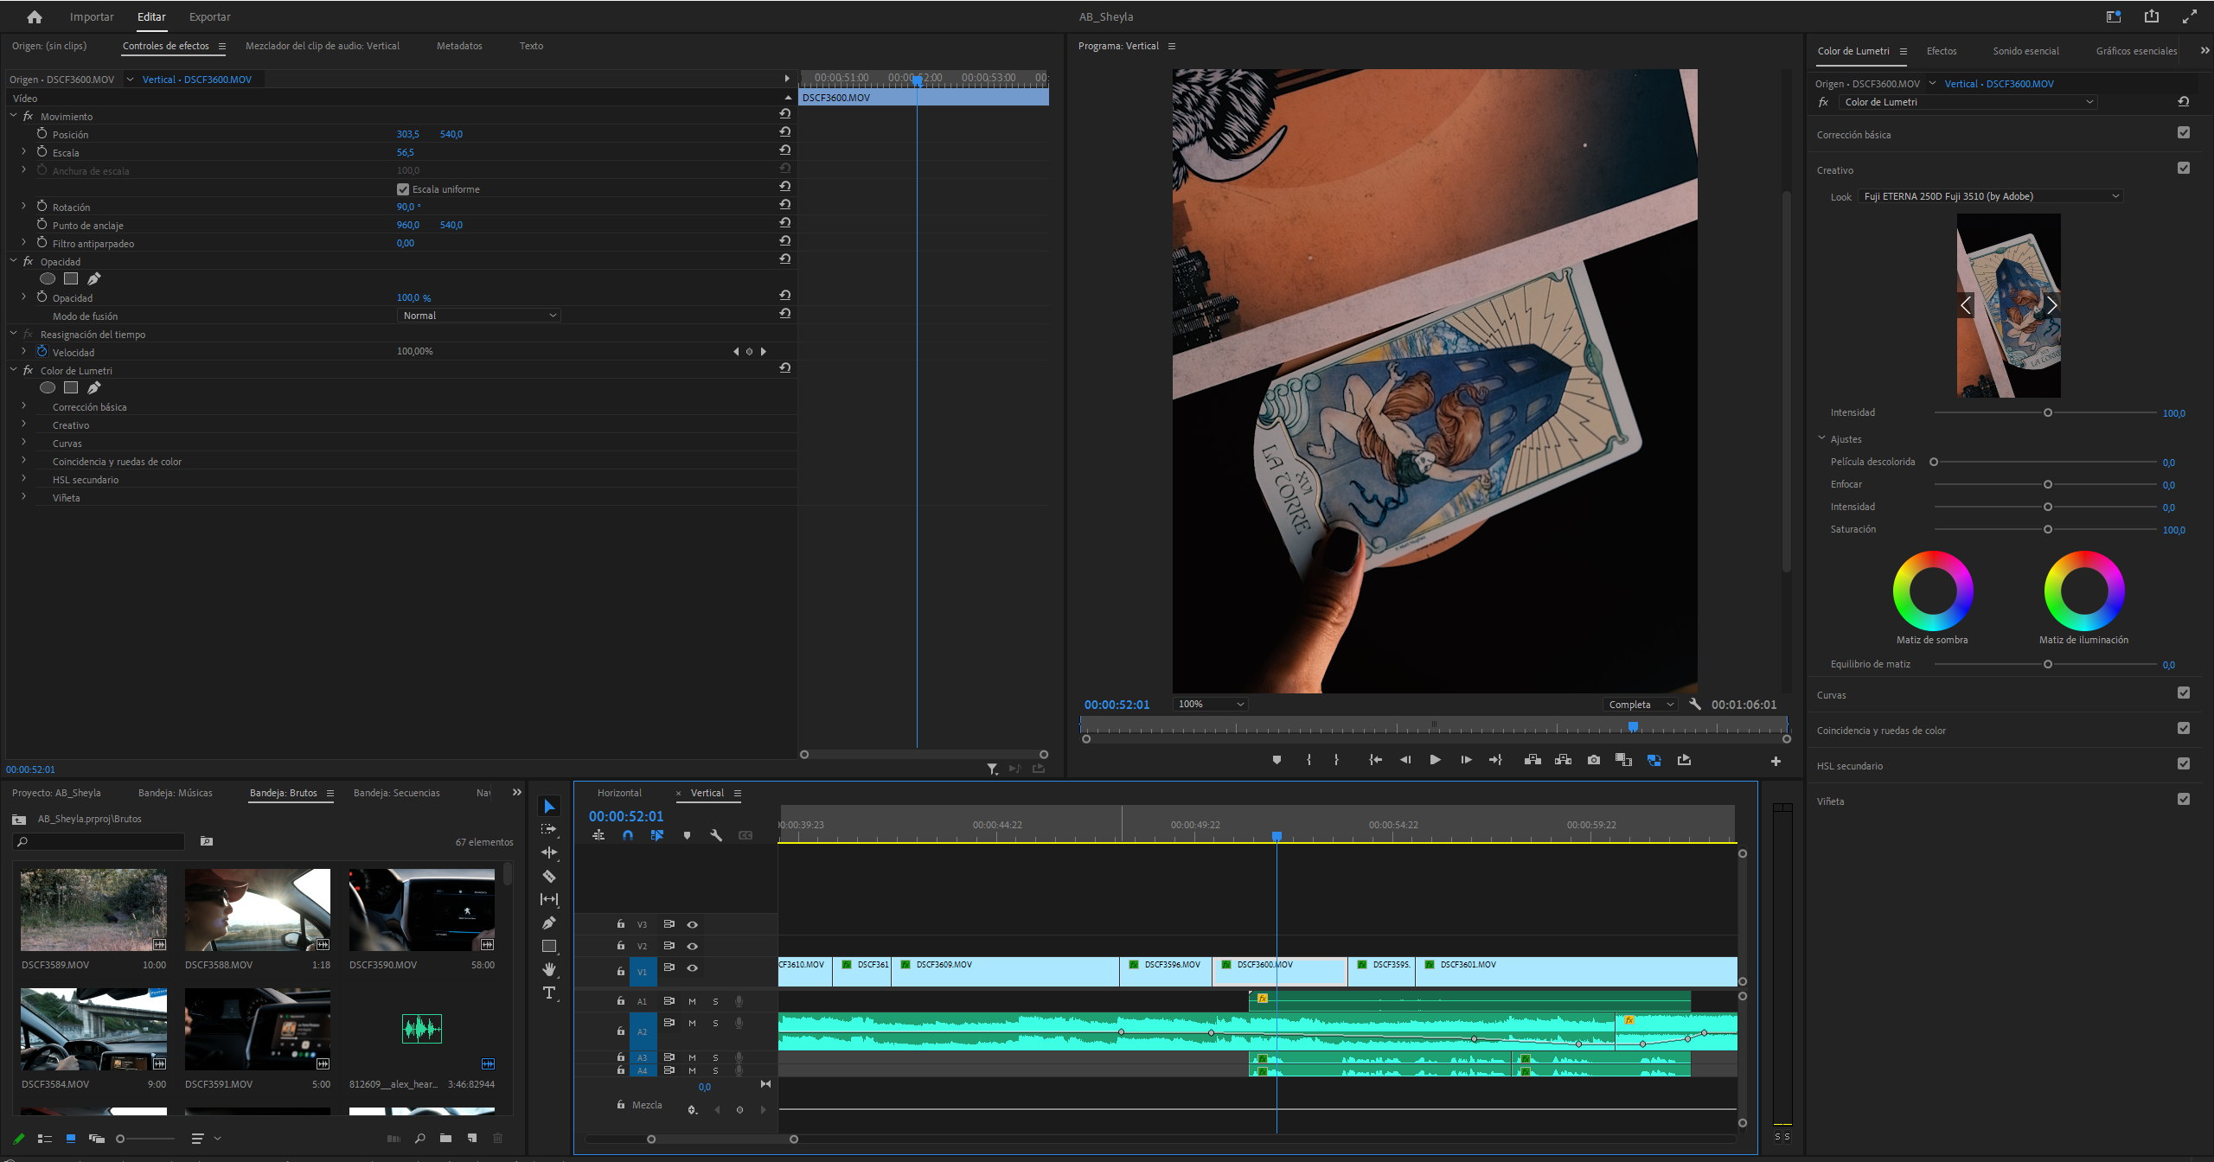Add a marker in the program monitor

point(1277,760)
